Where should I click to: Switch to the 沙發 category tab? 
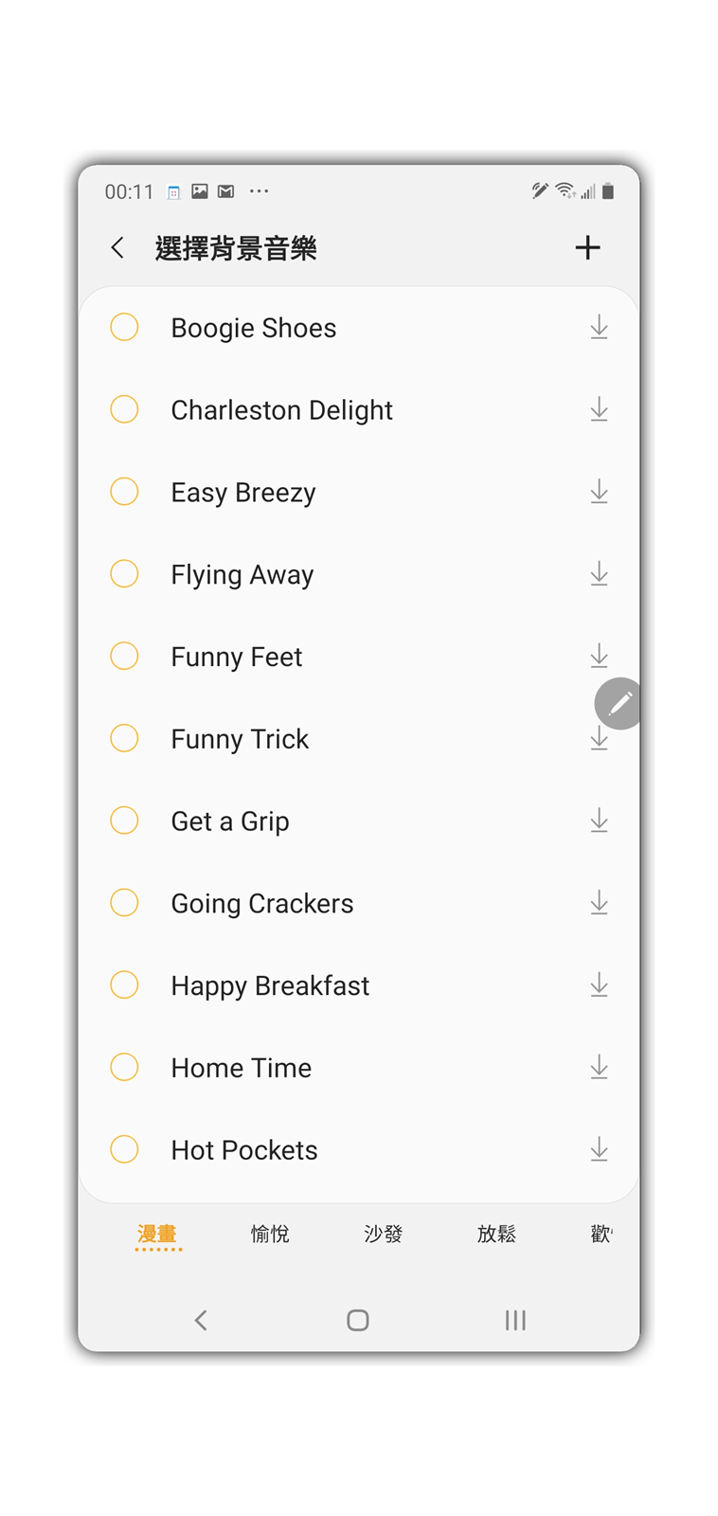click(384, 1234)
